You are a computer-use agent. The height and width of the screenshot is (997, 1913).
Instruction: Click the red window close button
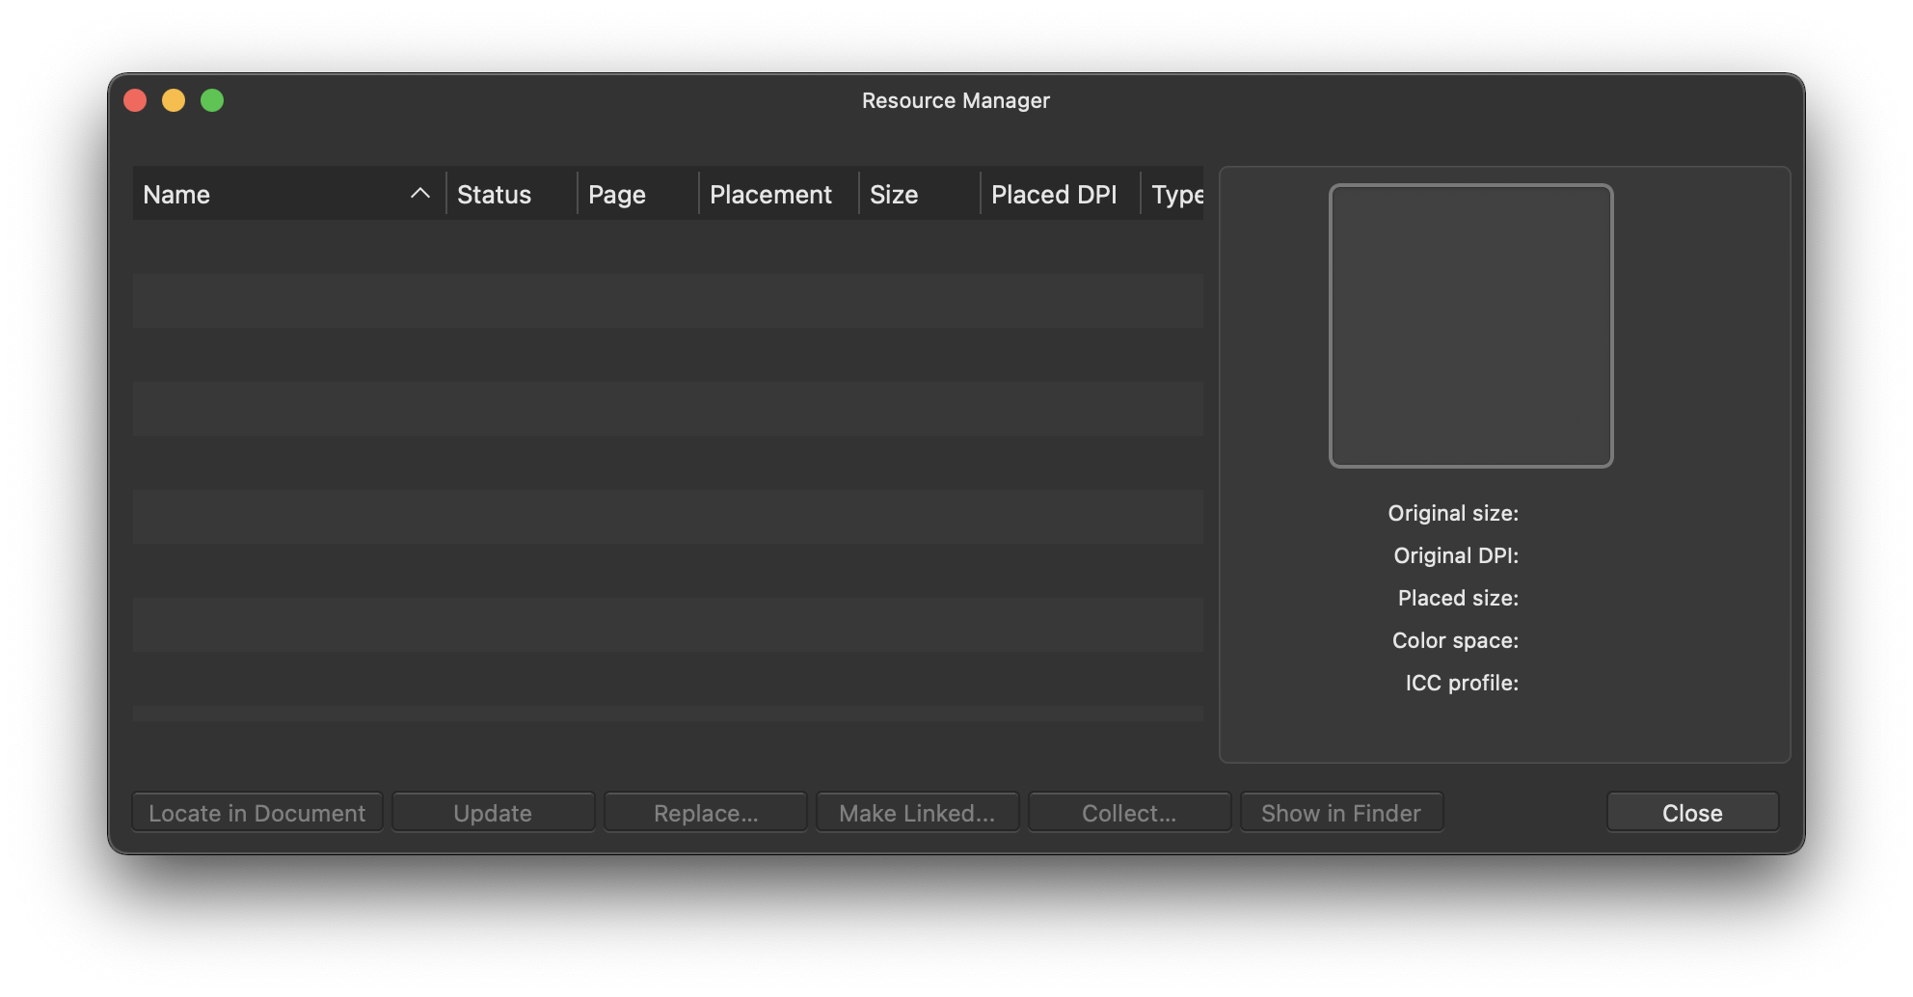(135, 100)
